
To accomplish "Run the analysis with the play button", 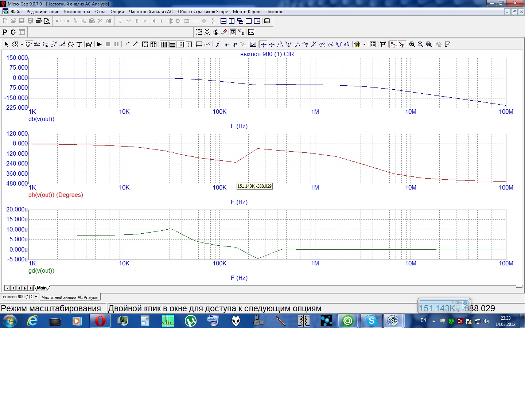I will pyautogui.click(x=99, y=44).
